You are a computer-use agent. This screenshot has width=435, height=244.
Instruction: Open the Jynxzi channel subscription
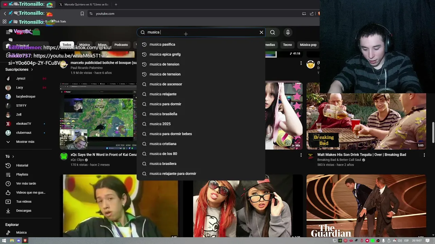[x=26, y=79]
